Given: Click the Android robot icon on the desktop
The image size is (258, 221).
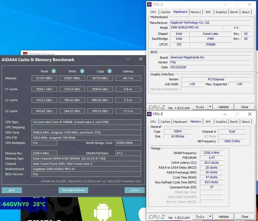Looking at the screenshot, I should [103, 212].
